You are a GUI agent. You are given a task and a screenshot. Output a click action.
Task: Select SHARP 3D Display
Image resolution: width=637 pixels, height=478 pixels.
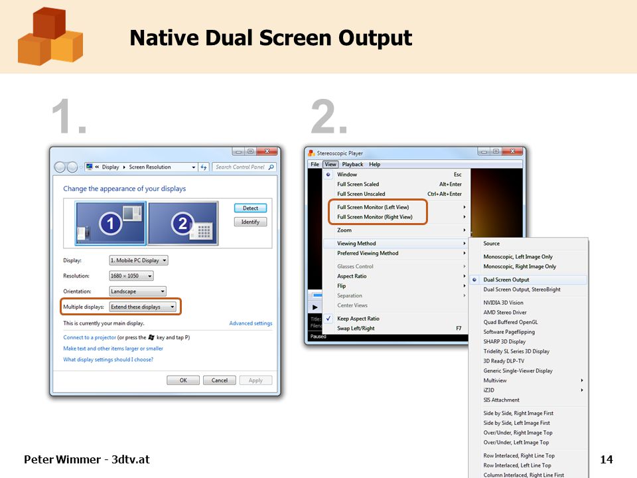point(529,342)
